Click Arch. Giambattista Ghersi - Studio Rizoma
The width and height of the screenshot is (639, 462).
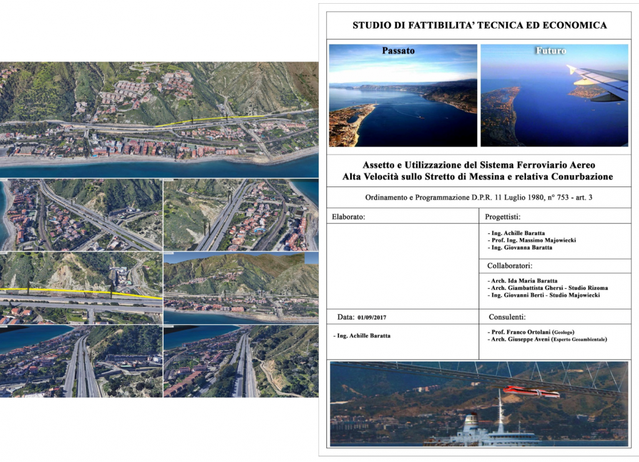pos(547,288)
